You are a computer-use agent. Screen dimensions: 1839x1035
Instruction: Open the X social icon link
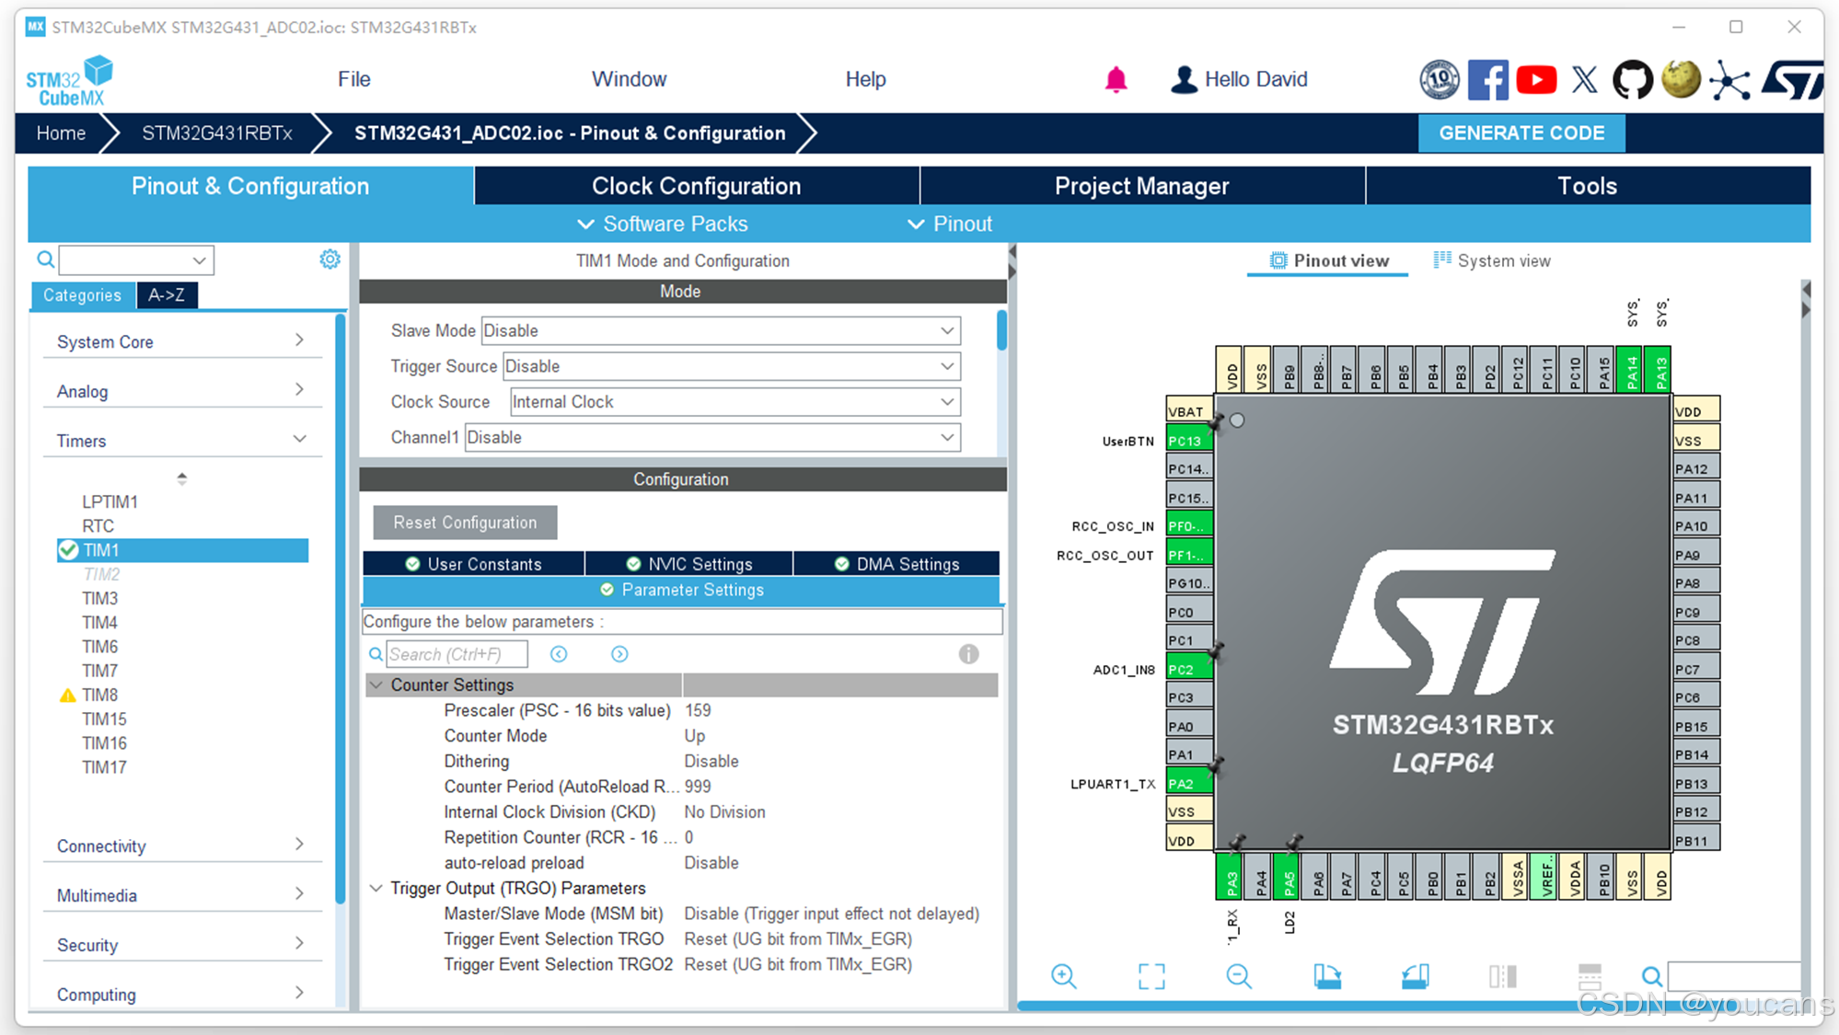(1584, 80)
